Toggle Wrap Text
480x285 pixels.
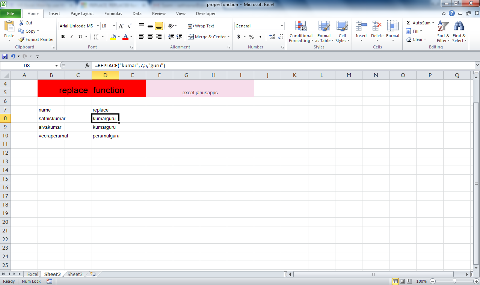pyautogui.click(x=201, y=26)
